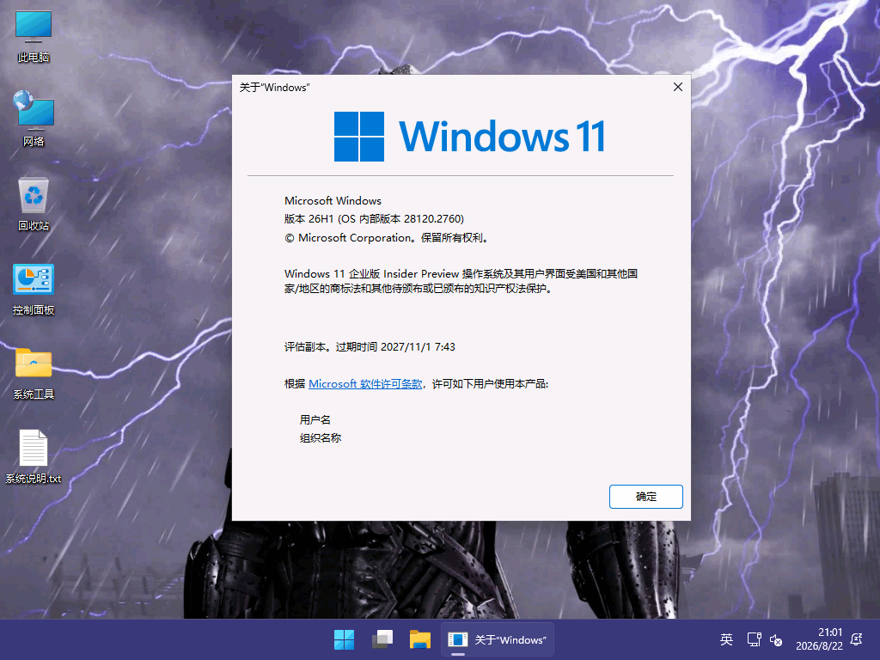Image resolution: width=880 pixels, height=660 pixels.
Task: Click the "评估副本" expiration text
Action: [370, 347]
